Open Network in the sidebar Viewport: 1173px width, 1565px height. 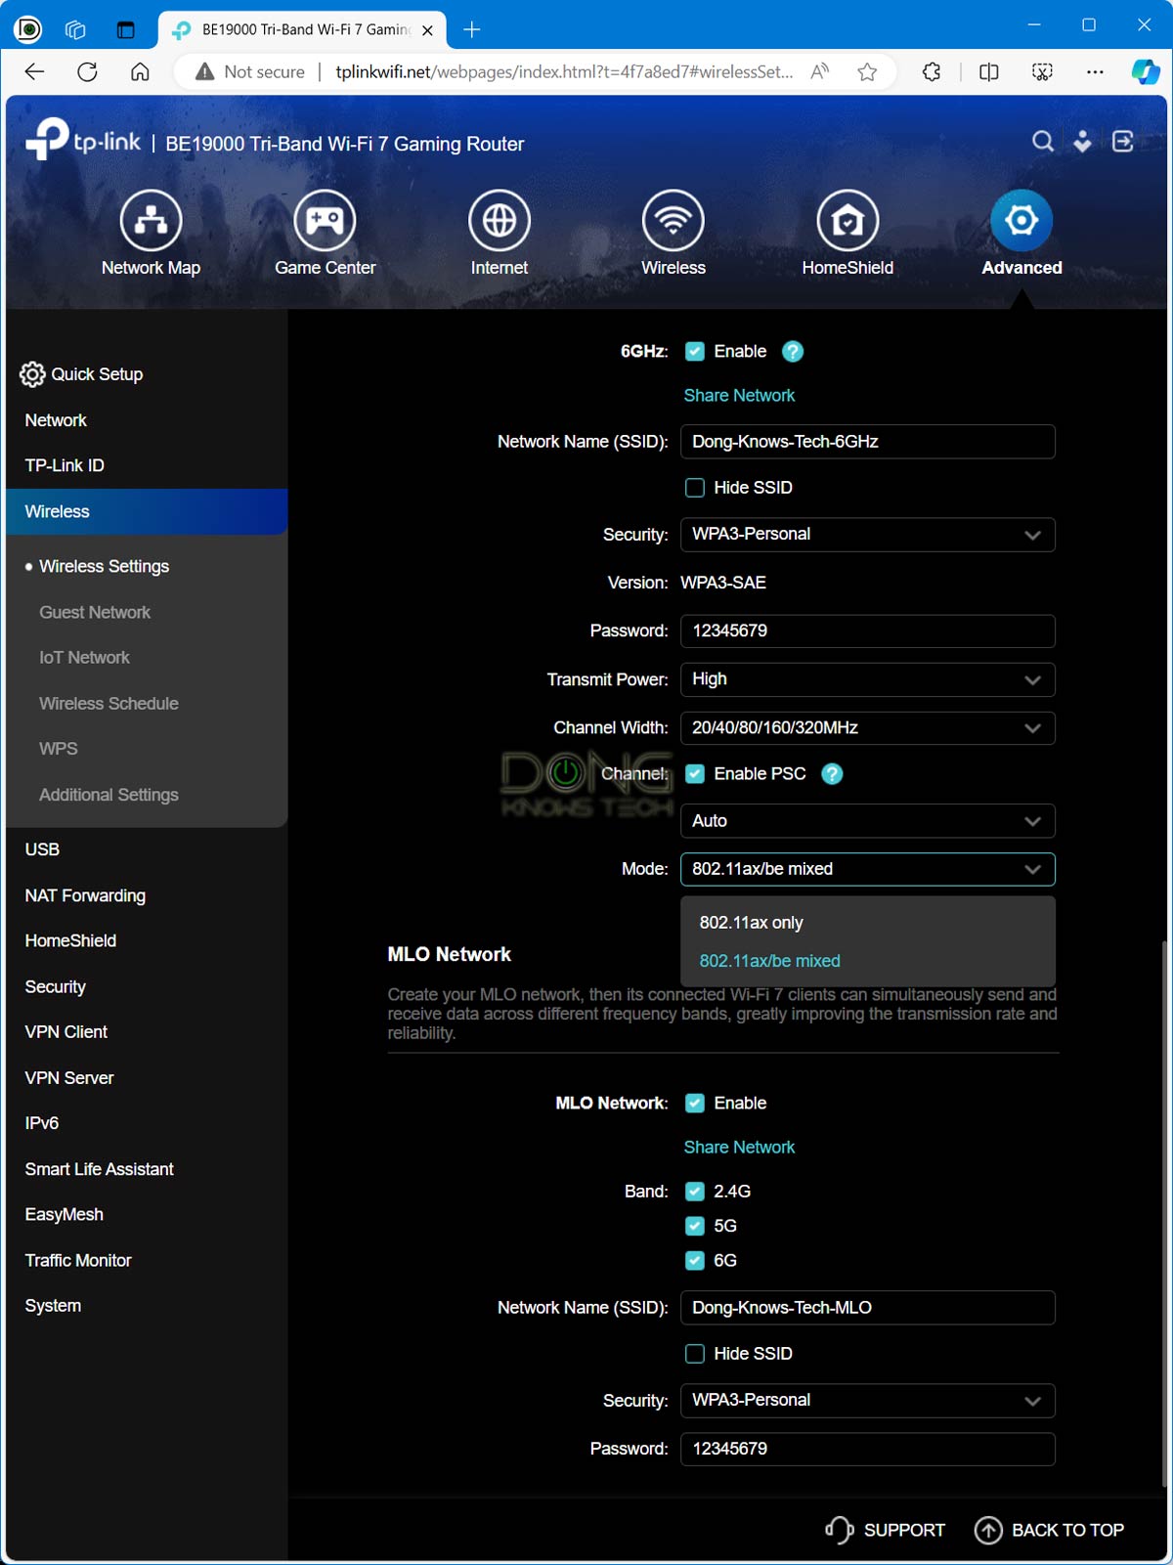coord(56,420)
